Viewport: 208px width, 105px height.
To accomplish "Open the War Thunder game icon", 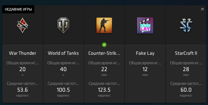I will (22, 25).
